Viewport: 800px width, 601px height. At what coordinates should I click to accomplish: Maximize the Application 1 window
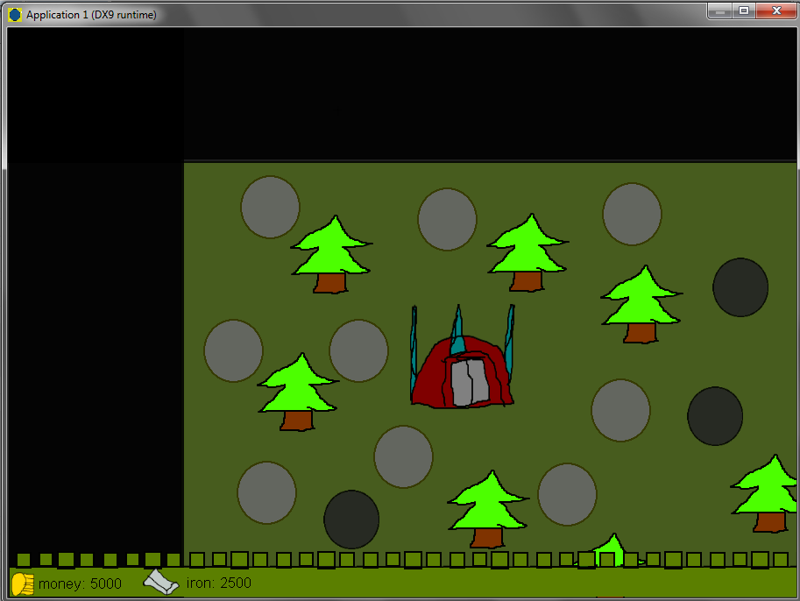click(744, 11)
